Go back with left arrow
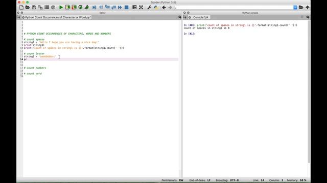The image size is (327, 183). click(164, 7)
